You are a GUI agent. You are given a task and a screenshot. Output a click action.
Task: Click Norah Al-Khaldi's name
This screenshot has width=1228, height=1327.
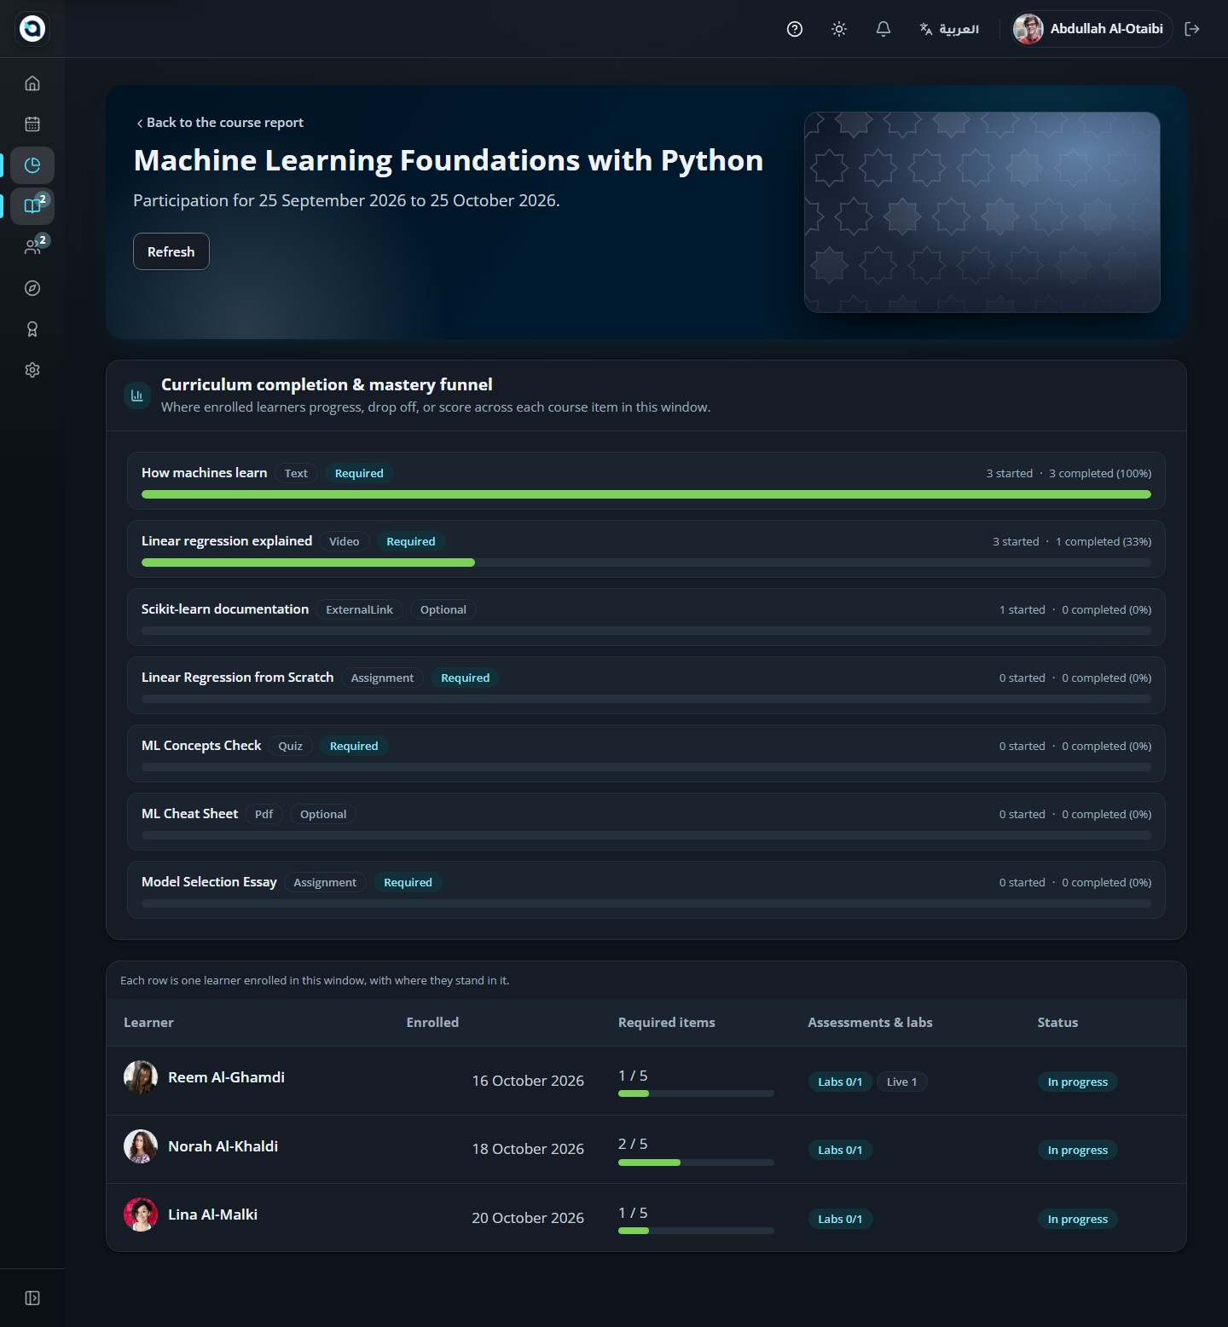223,1146
